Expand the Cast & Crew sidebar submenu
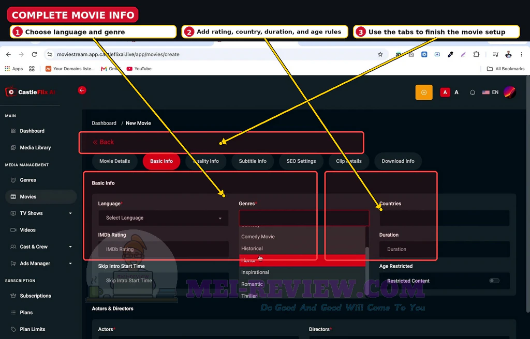The height and width of the screenshot is (339, 530). tap(70, 247)
